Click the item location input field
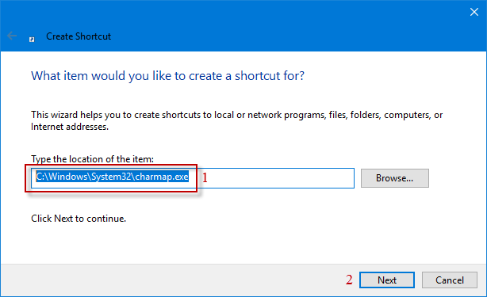487x297 pixels. (192, 178)
